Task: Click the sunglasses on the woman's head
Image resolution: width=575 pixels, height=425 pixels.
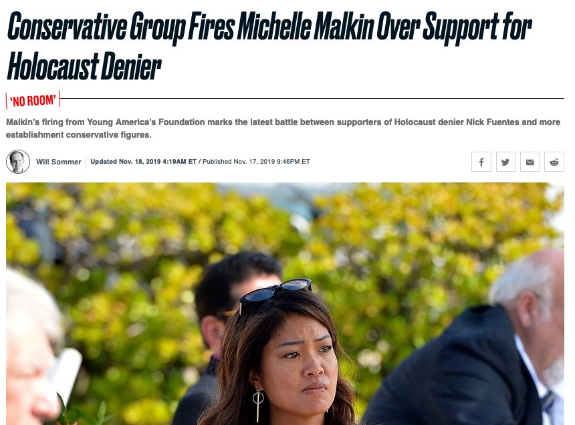Action: [x=275, y=292]
